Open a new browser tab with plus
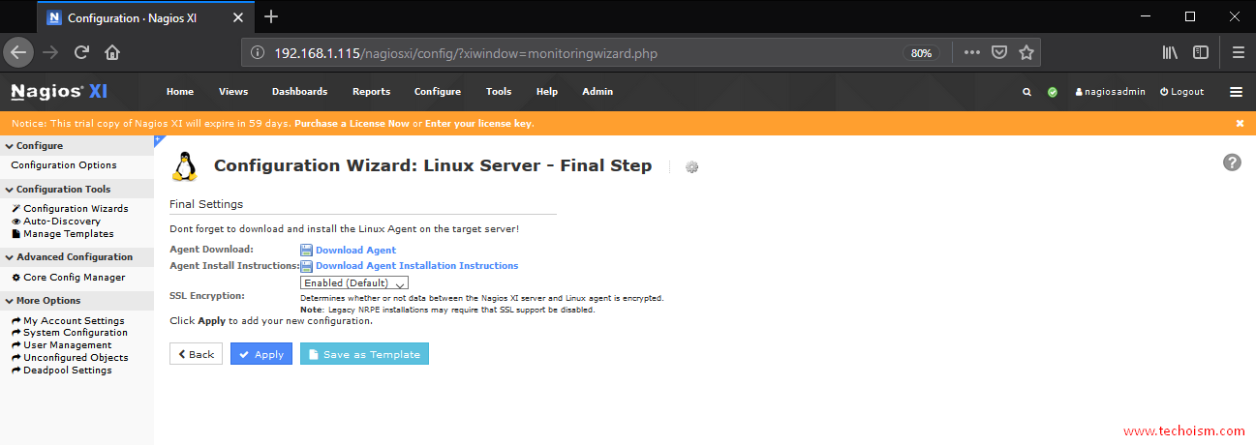Image resolution: width=1256 pixels, height=445 pixels. 271,16
